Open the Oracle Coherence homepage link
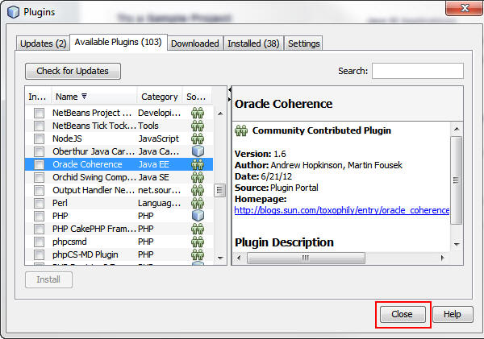This screenshot has height=339, width=484. point(342,210)
